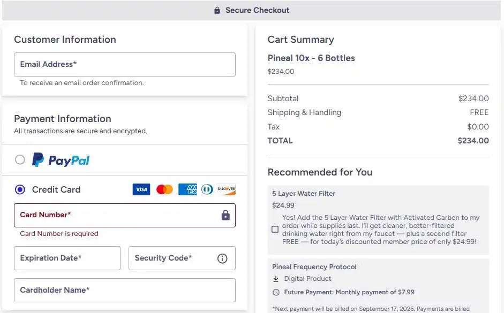
Task: Click the Secure Checkout padlock icon
Action: point(217,10)
